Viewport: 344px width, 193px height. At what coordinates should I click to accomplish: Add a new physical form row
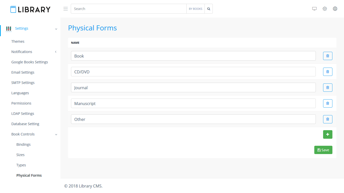coord(328,134)
